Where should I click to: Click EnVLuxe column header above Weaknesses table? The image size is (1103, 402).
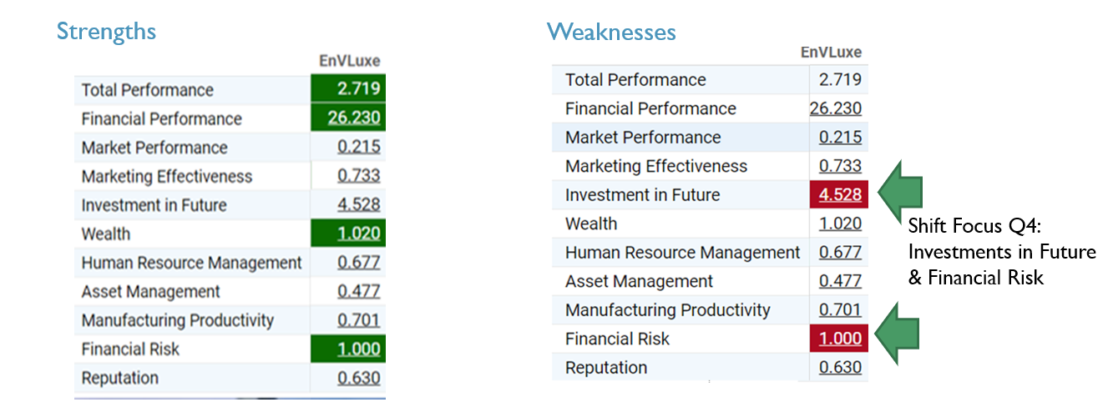[831, 52]
